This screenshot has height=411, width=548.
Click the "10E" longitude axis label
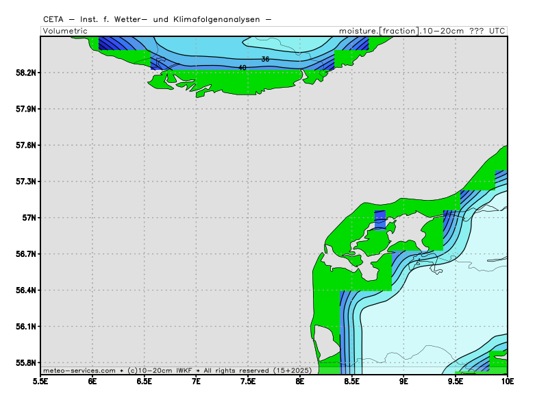coord(508,381)
